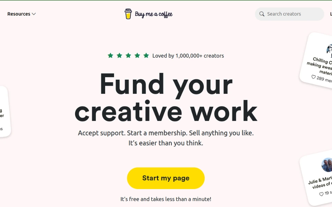Click the Julie & Martin profile photo
Image resolution: width=332 pixels, height=207 pixels.
(x=327, y=165)
